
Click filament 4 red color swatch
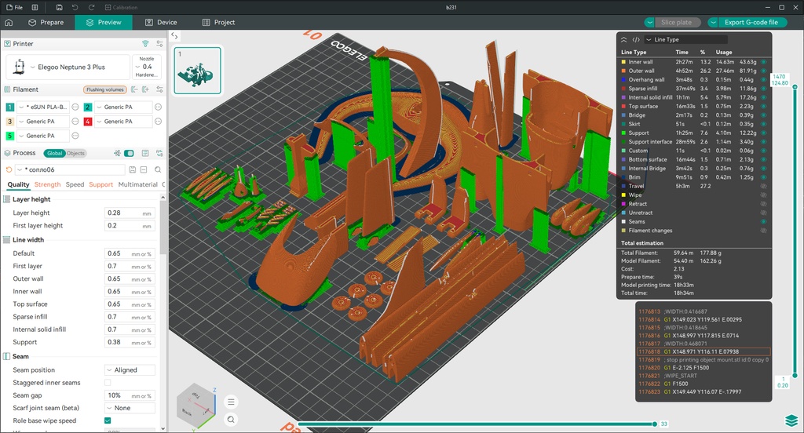tap(88, 122)
